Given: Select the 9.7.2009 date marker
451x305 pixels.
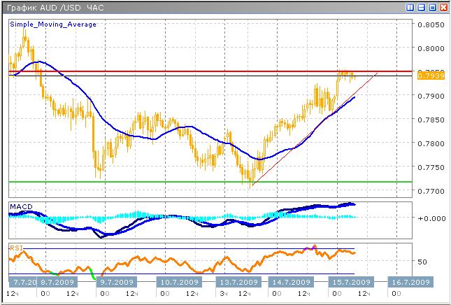Looking at the screenshot, I should pyautogui.click(x=115, y=282).
